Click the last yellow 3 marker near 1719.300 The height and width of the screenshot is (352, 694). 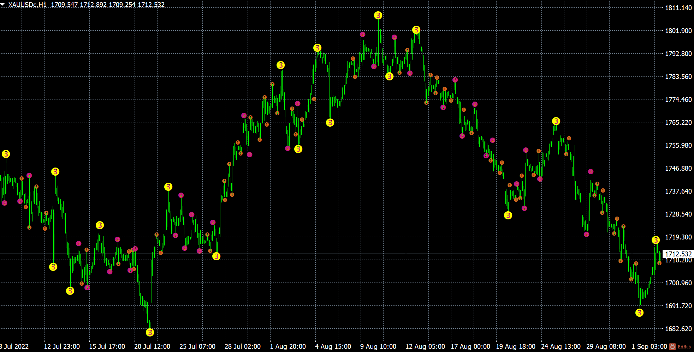[x=656, y=240]
